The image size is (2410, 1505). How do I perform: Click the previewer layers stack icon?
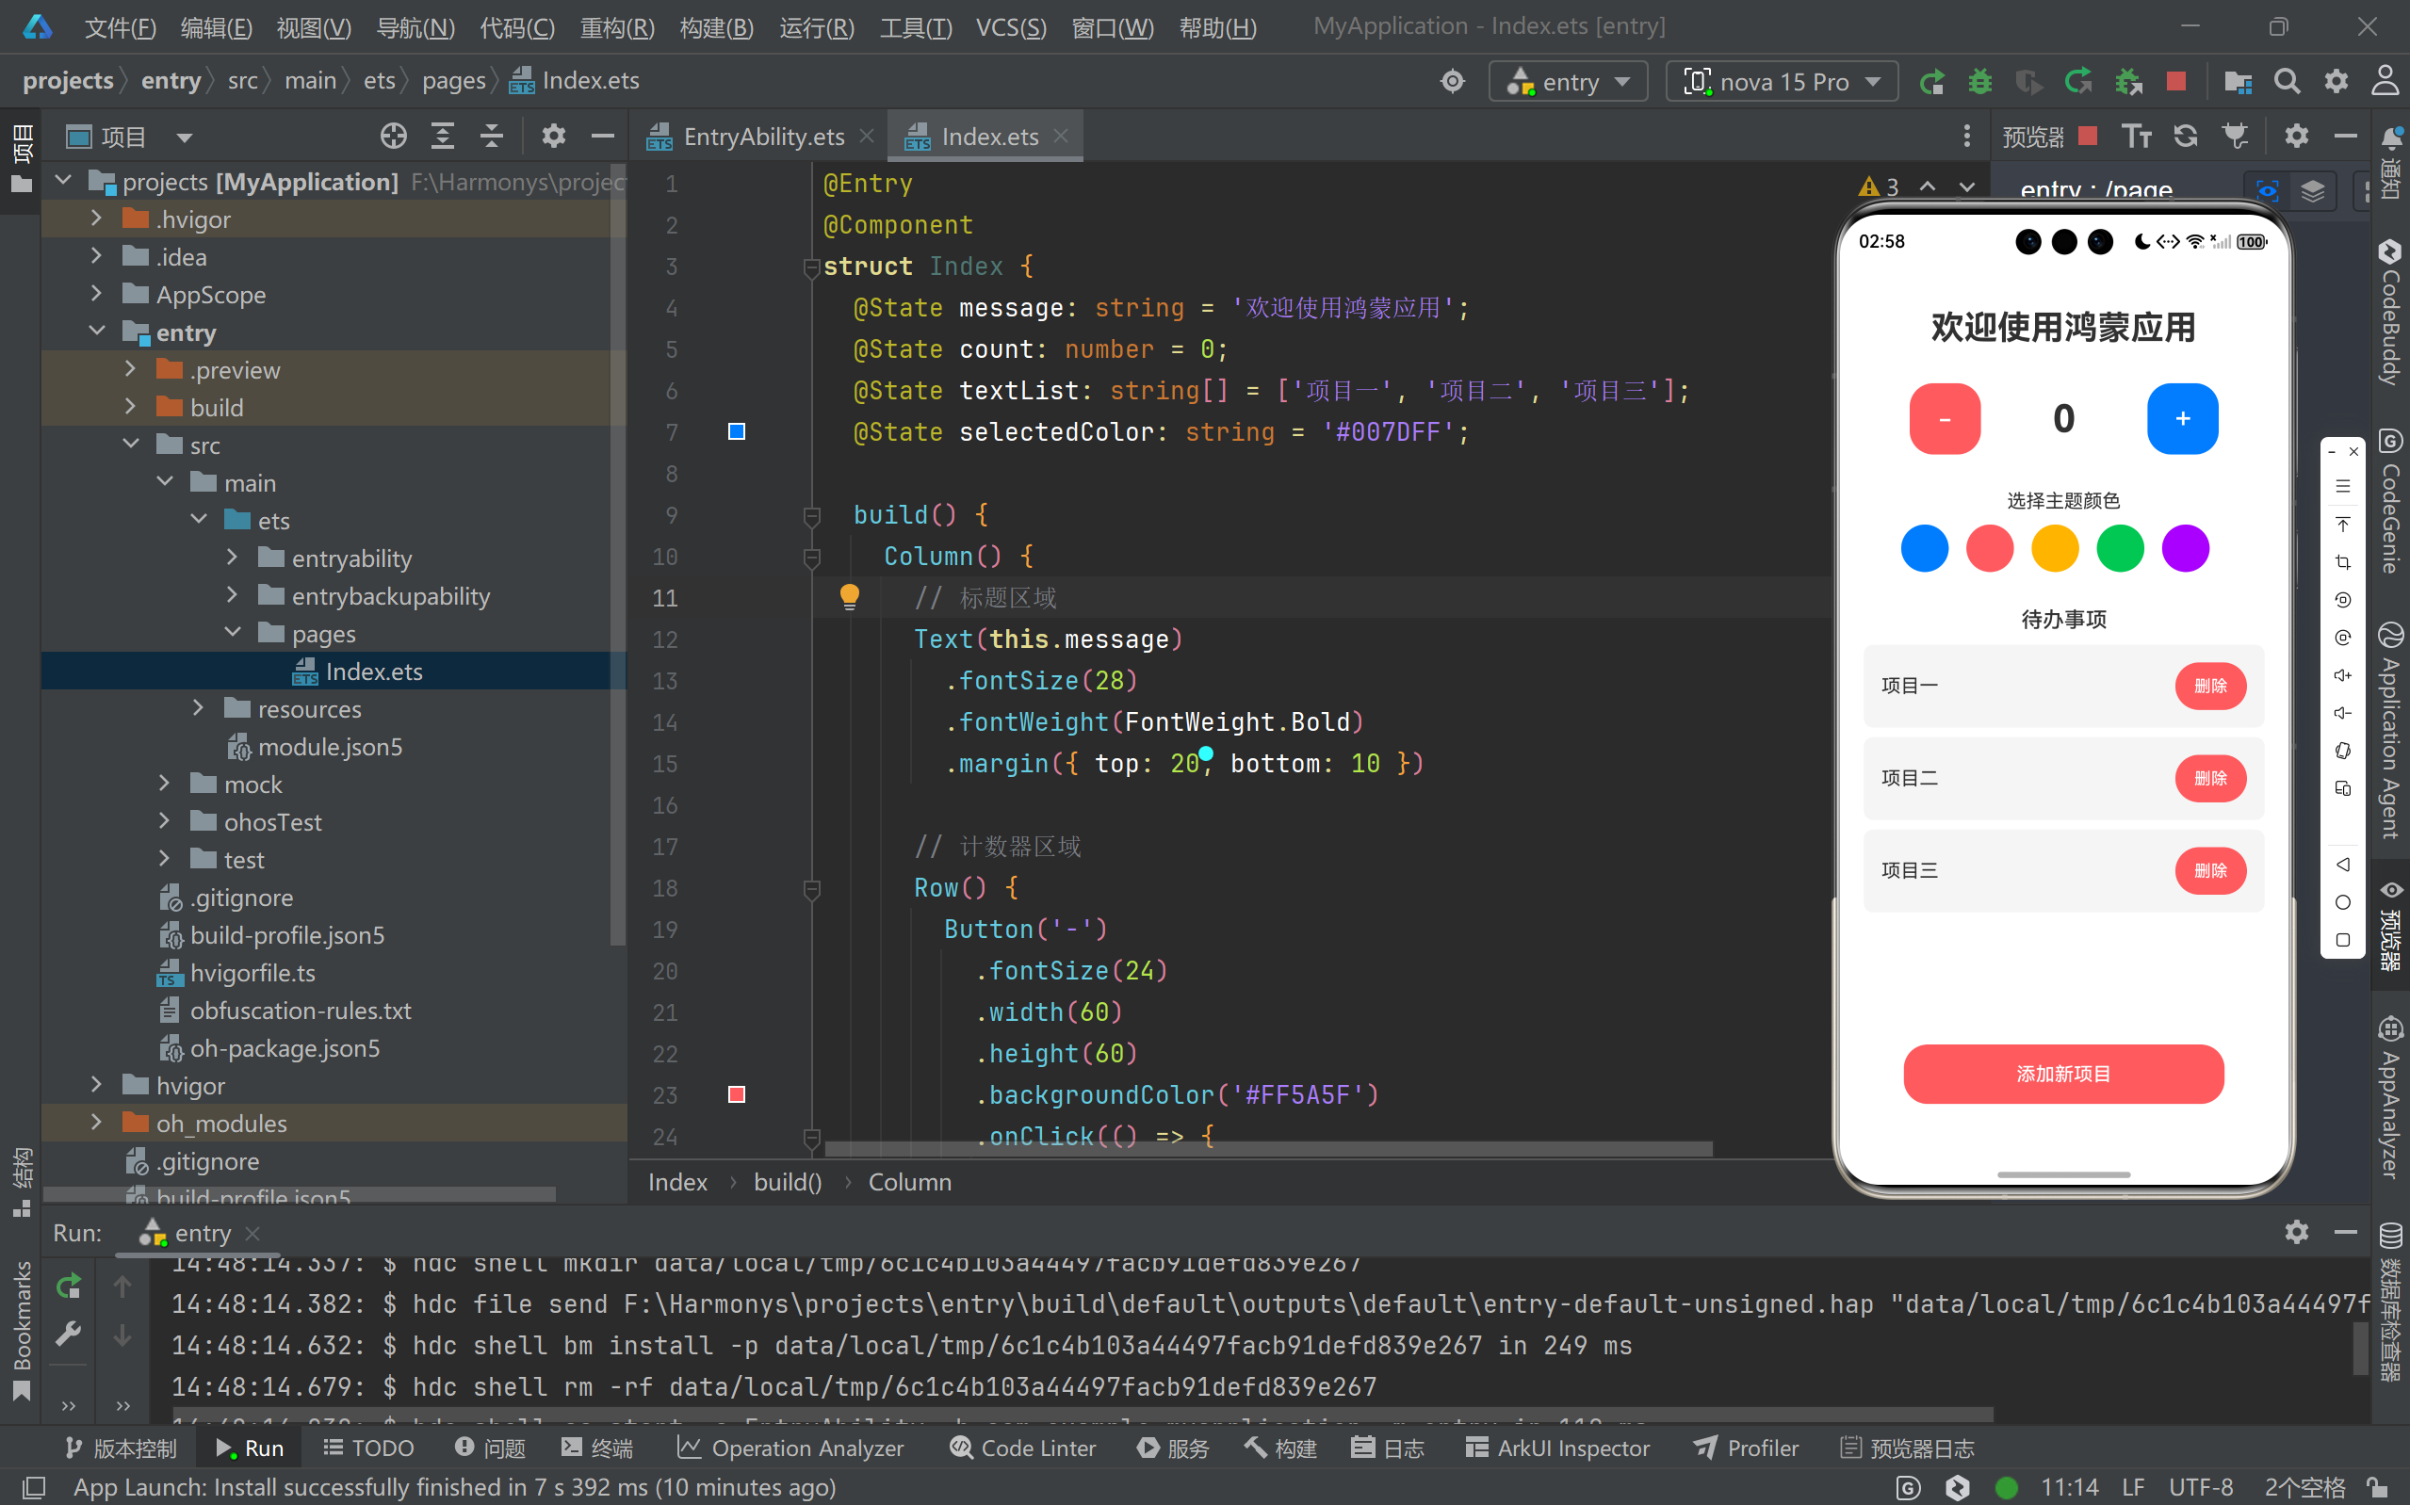point(2312,190)
